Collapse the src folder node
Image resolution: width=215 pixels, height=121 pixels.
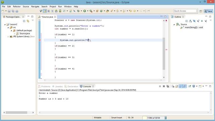[x=8, y=28]
